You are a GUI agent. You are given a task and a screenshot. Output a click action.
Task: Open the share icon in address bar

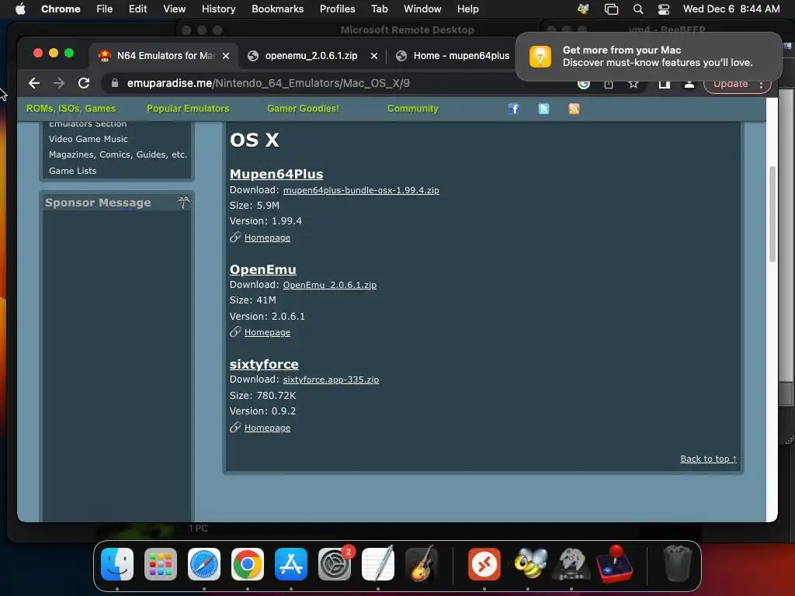[609, 84]
